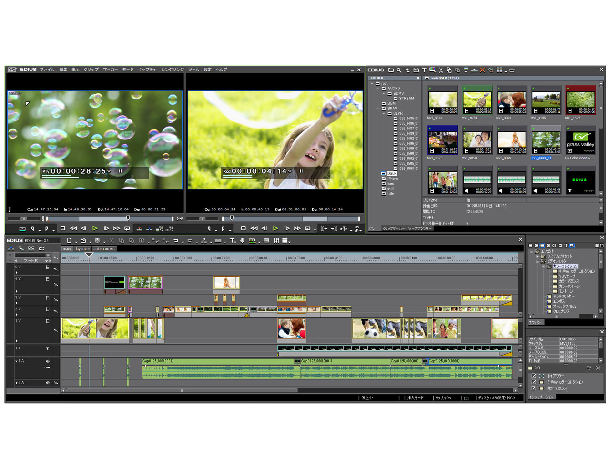
Task: Open the title creation T tool in timeline toolbar
Action: [x=232, y=241]
